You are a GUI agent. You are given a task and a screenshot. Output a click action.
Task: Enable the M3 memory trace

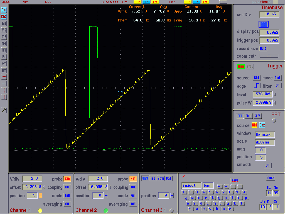pyautogui.click(x=4, y=37)
